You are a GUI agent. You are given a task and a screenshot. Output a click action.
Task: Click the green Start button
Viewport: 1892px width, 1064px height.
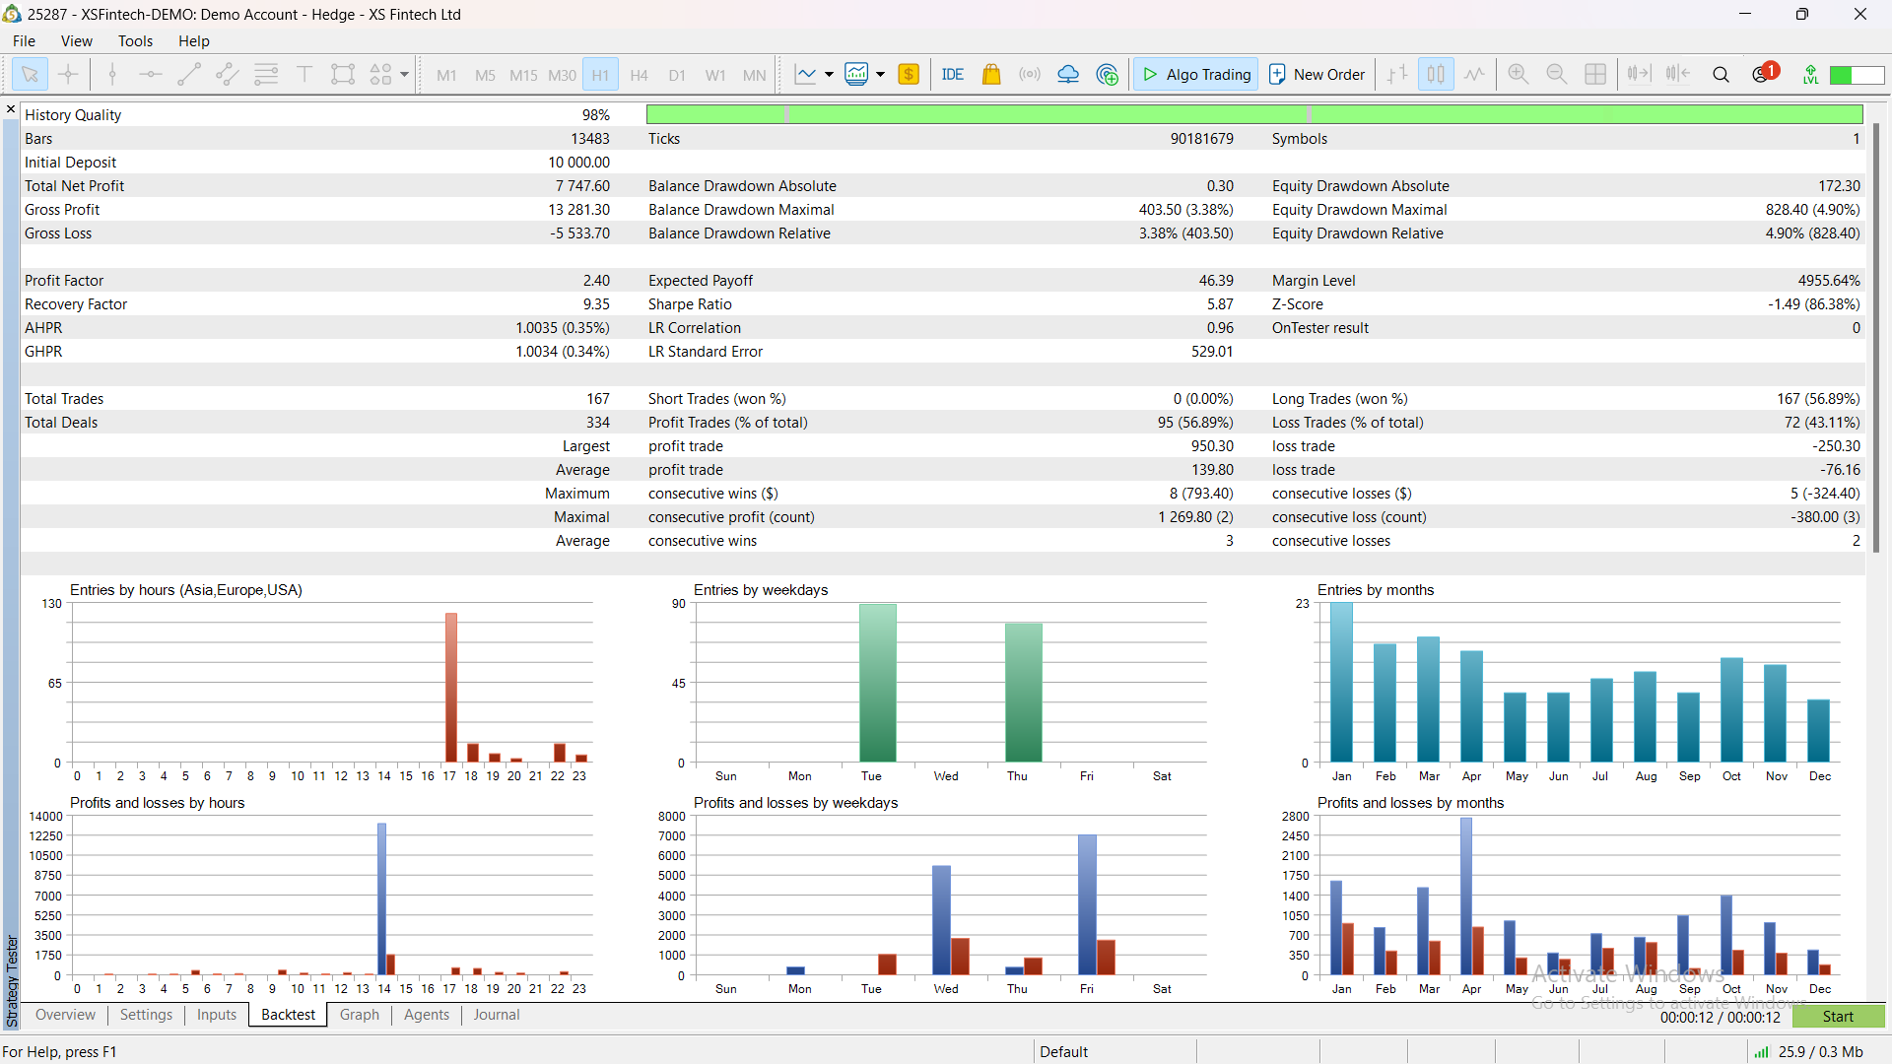(1838, 1017)
